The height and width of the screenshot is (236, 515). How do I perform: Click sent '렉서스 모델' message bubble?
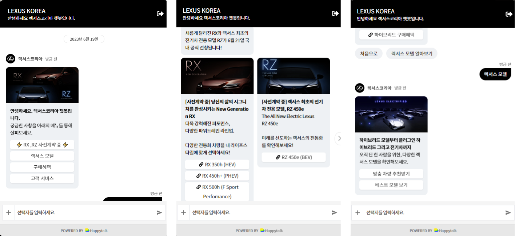[x=495, y=74]
